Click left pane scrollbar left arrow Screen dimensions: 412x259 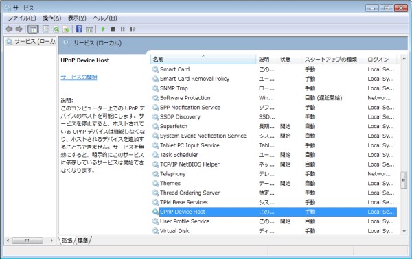(8, 241)
